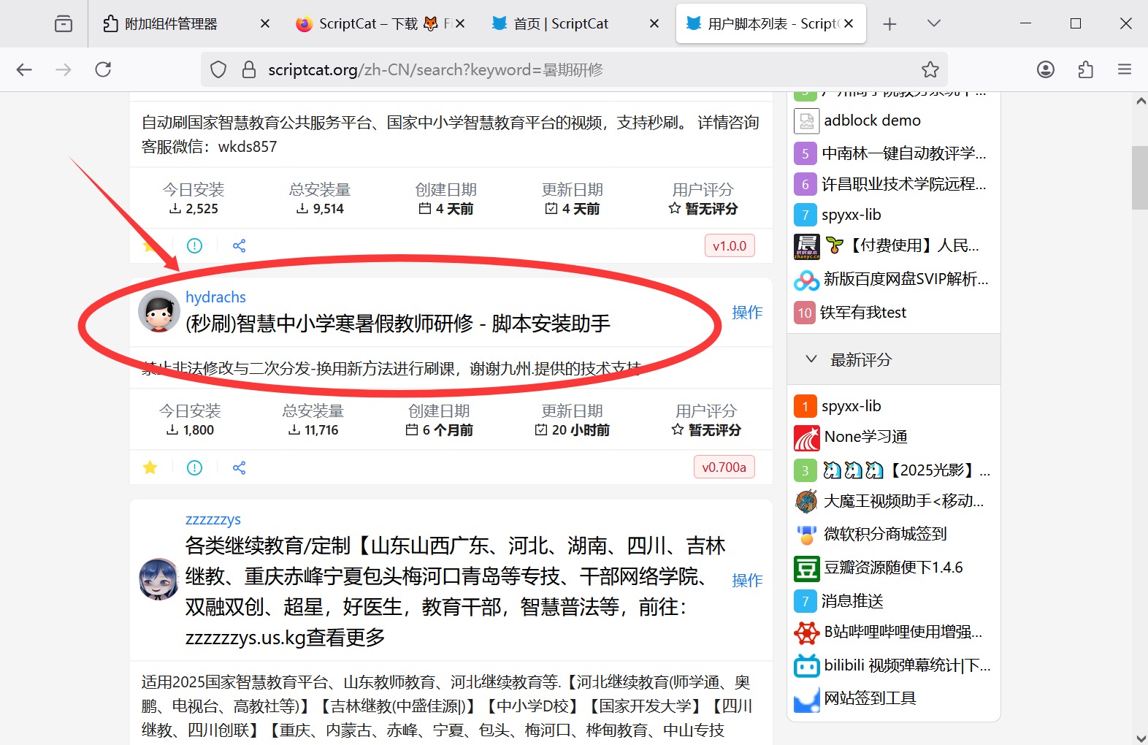Screen dimensions: 1148x745
Task: Click zzzzzzys avatar image
Action: point(159,579)
